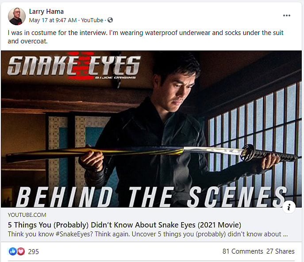Click the 'Behind the Scenes' banner text
This screenshot has height=262, width=304.
(x=150, y=196)
